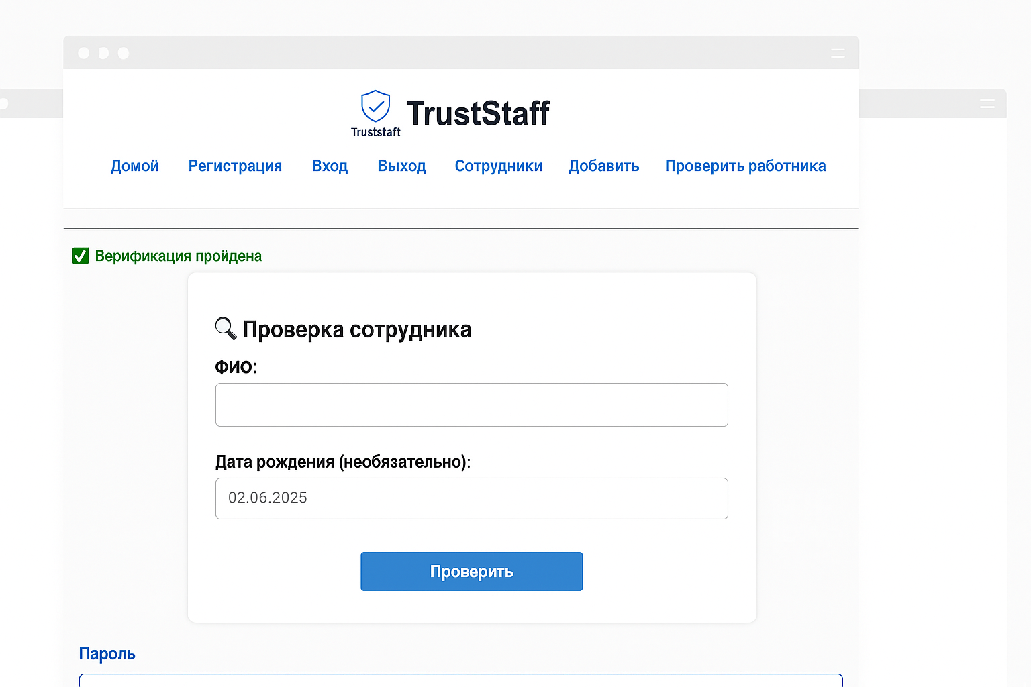This screenshot has width=1031, height=687.
Task: Click the green Верификация пройдена checkmark box
Action: [x=81, y=256]
